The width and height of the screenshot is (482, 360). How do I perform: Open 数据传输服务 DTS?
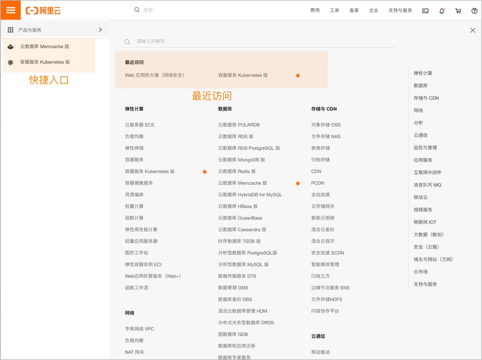pos(237,276)
